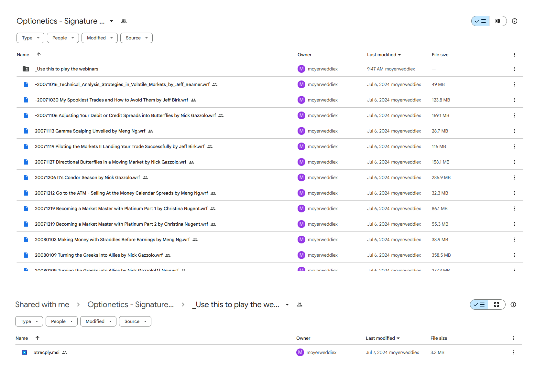Switch to list layout in lower folder panel
The width and height of the screenshot is (546, 375).
point(479,305)
